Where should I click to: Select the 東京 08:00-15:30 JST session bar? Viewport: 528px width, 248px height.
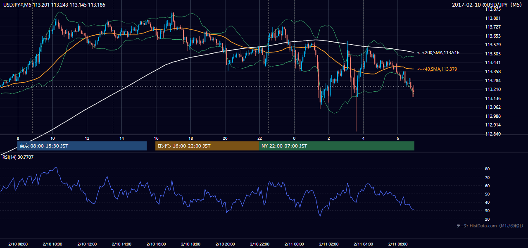pos(82,146)
